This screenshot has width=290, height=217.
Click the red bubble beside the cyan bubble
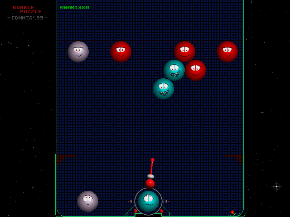[x=195, y=70]
